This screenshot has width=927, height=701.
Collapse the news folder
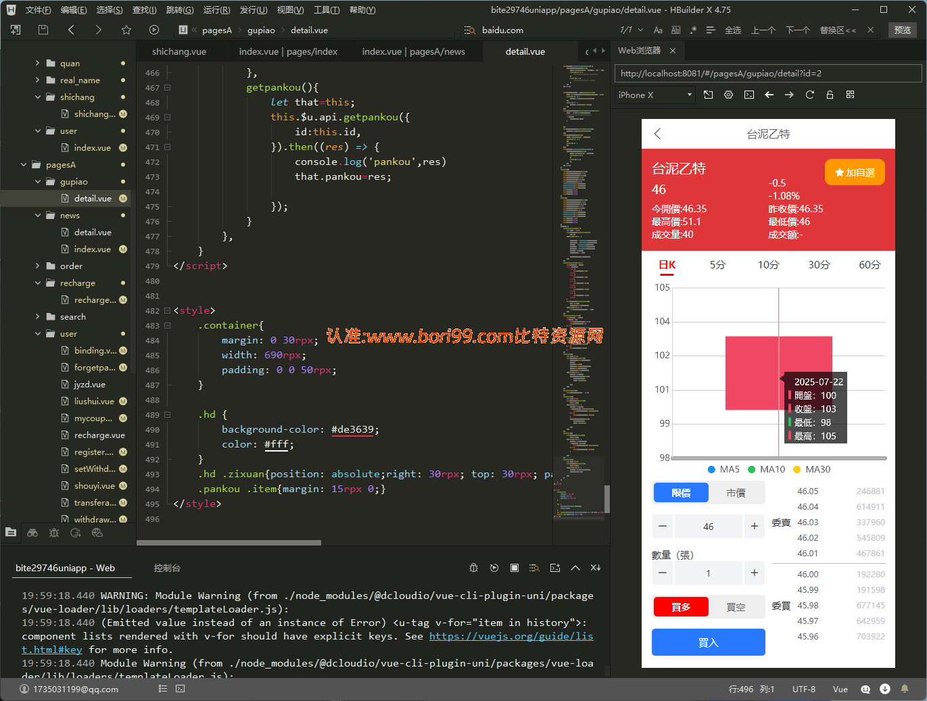click(x=38, y=215)
